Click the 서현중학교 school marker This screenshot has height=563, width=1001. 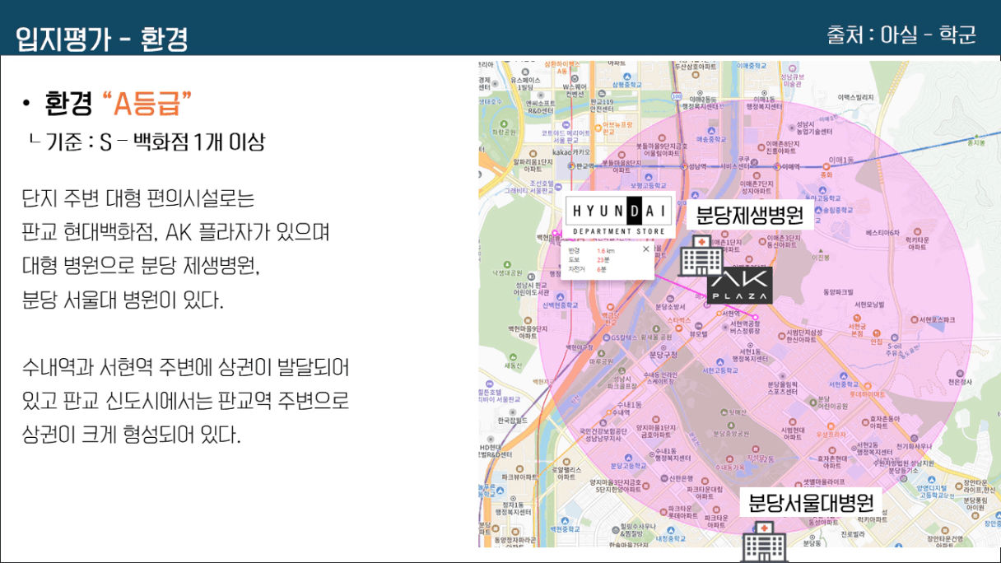click(844, 375)
